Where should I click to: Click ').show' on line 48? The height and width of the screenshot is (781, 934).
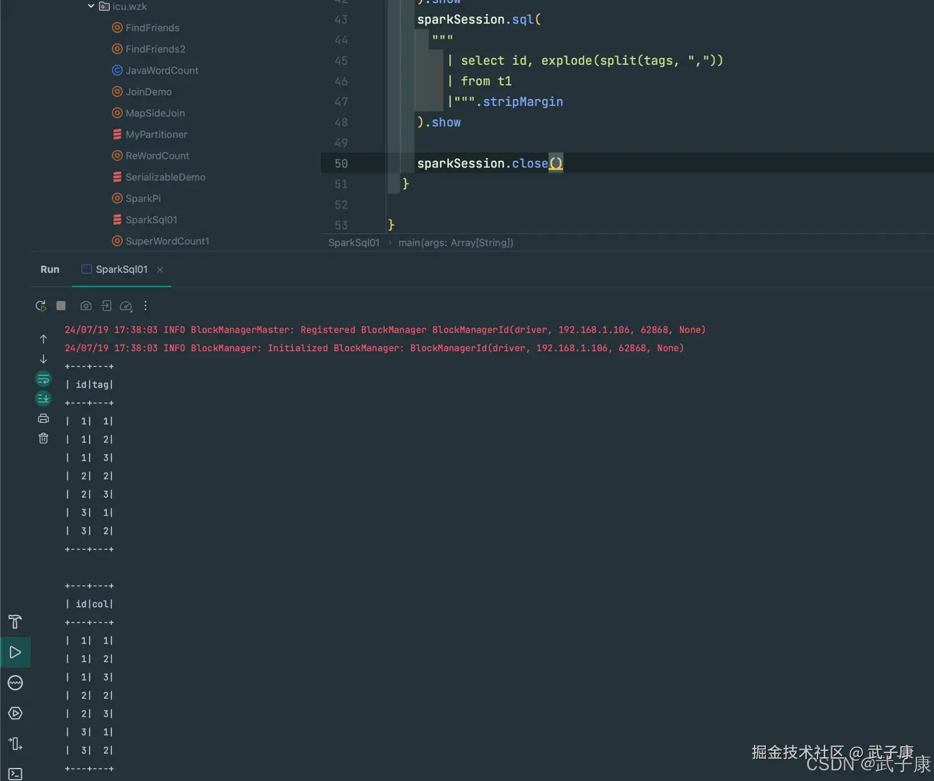click(439, 122)
